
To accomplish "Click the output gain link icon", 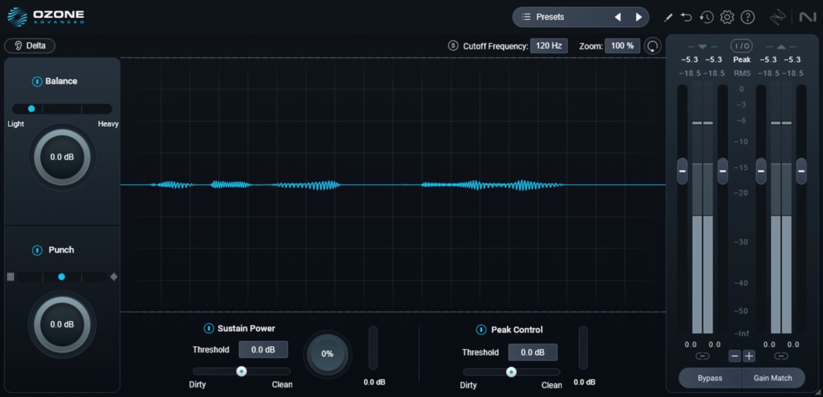I will tap(781, 356).
